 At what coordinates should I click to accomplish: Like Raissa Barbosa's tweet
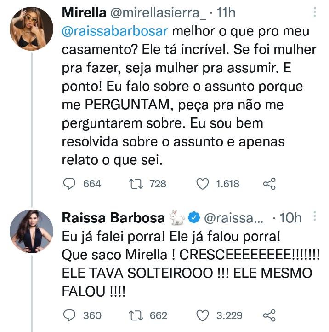(x=203, y=315)
